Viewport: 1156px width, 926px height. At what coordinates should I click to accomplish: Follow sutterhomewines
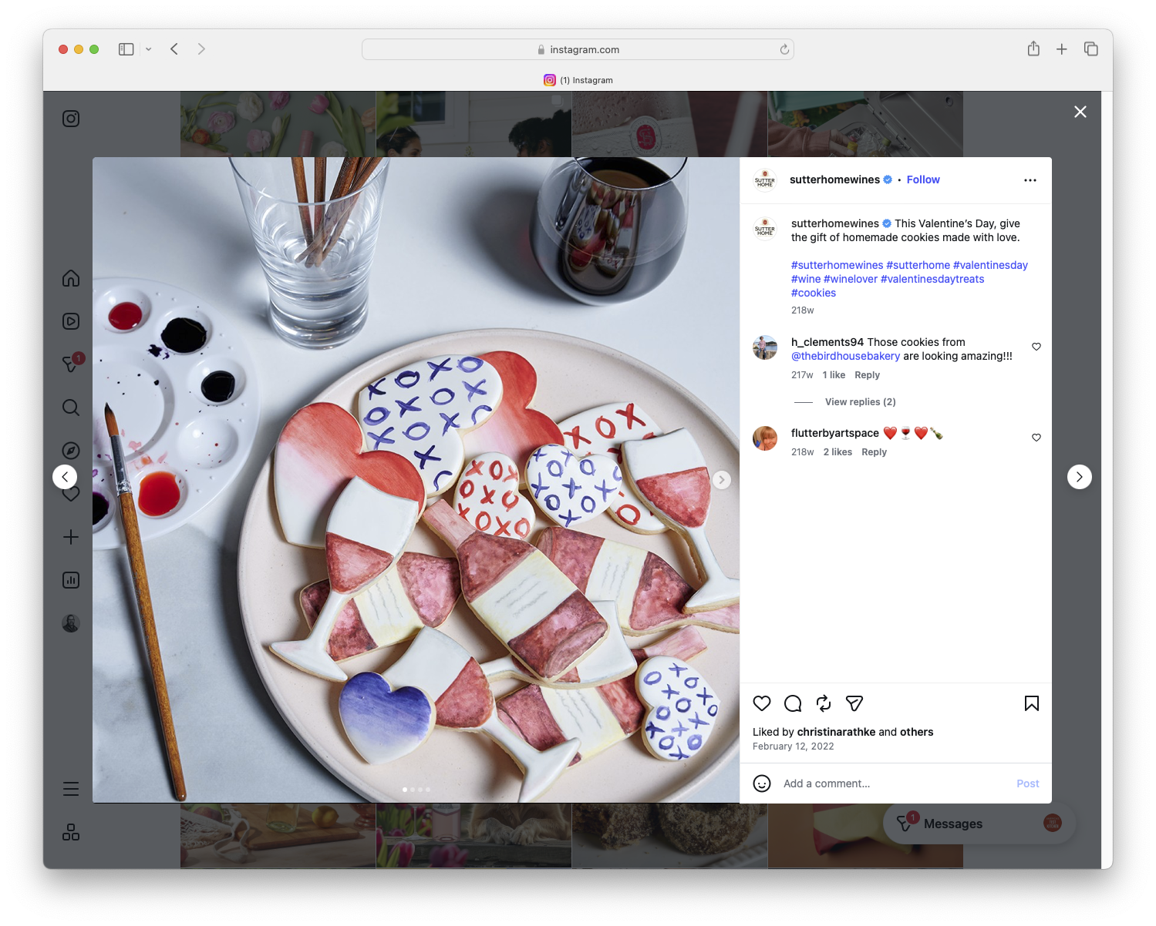coord(922,179)
